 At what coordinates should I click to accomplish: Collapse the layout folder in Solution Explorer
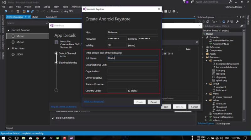pos(206,84)
